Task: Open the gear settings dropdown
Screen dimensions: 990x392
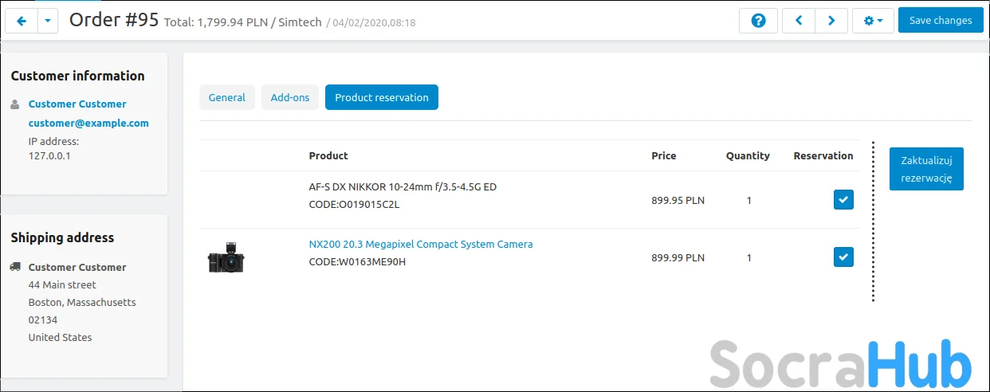Action: [x=873, y=21]
